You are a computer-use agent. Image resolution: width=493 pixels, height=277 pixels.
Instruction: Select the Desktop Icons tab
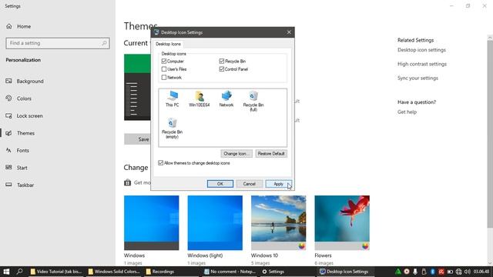(x=168, y=44)
